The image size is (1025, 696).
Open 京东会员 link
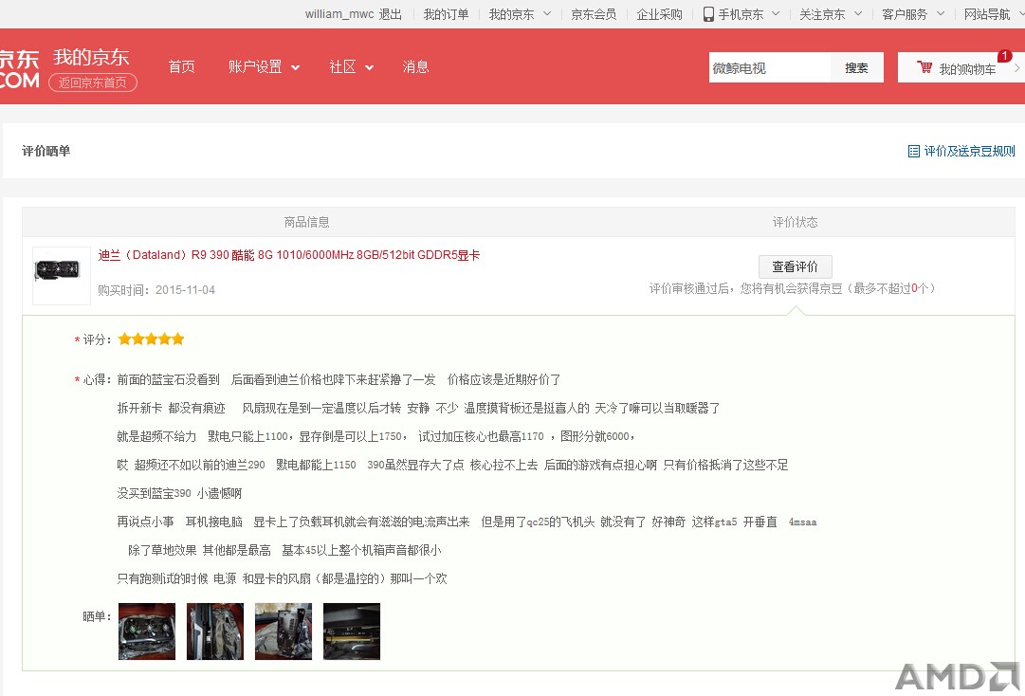tap(594, 14)
